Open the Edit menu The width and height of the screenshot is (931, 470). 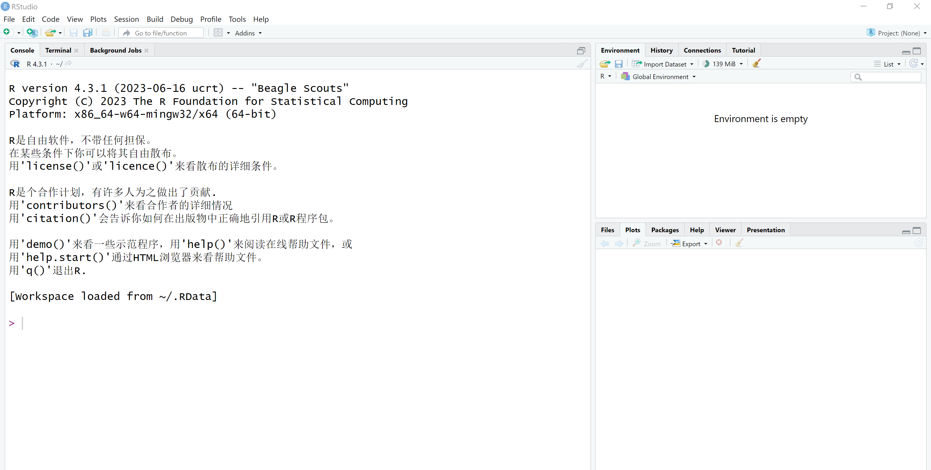pos(28,19)
